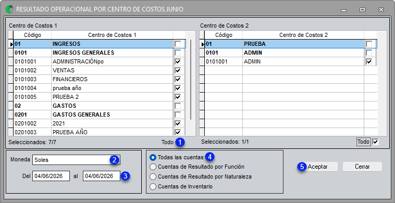Check the GASTOS GENERALES row checkbox
Viewport: 395px width, 203px height.
click(178, 115)
